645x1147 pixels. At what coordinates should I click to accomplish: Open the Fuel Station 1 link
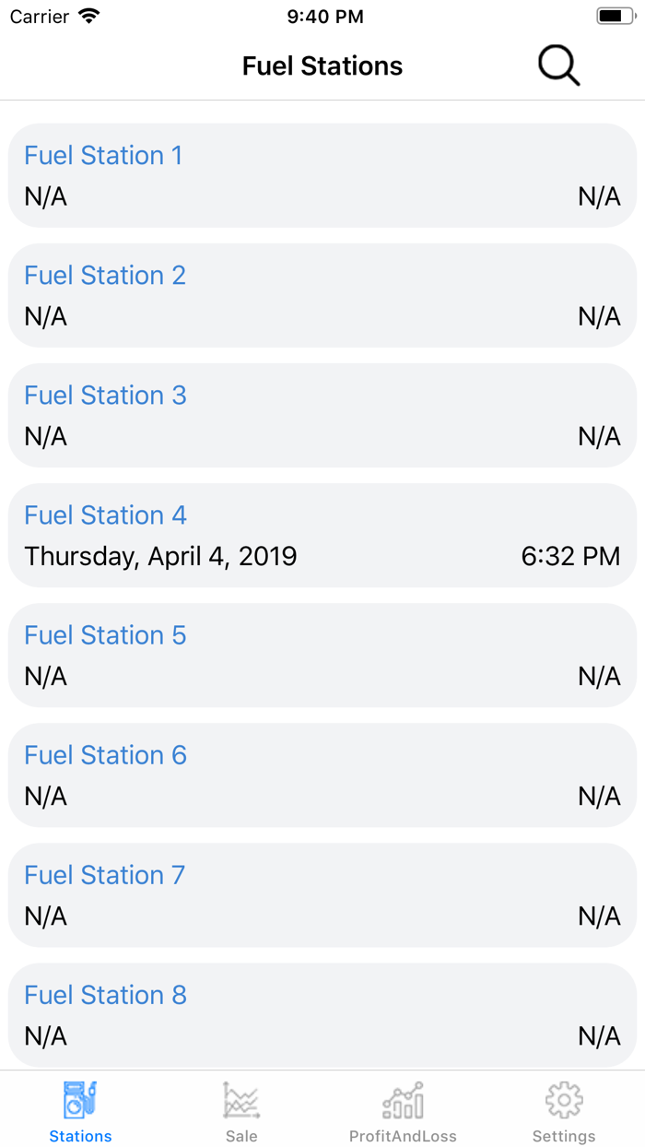point(103,156)
